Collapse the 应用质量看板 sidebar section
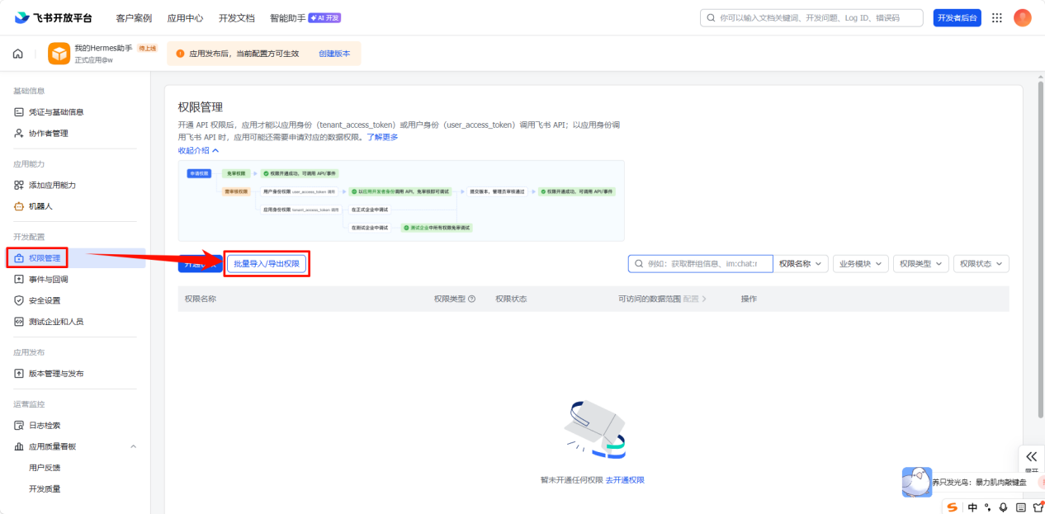Screen dimensions: 1045x514 point(134,446)
